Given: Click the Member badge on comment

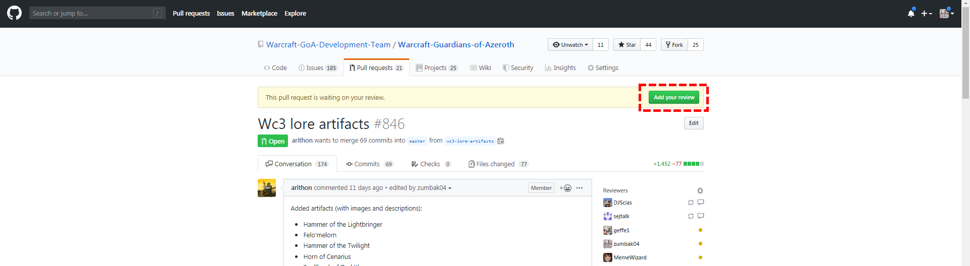Looking at the screenshot, I should point(541,188).
